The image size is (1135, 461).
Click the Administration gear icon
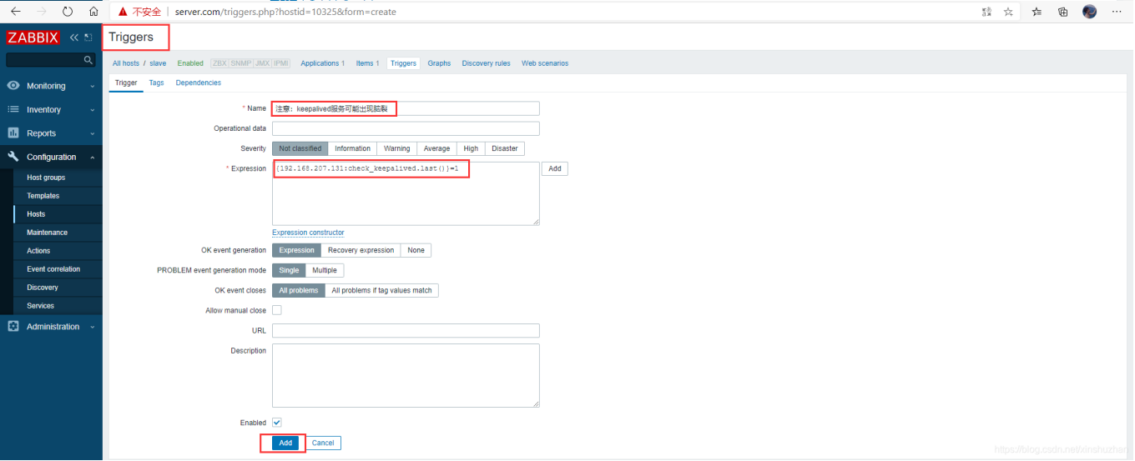point(13,327)
